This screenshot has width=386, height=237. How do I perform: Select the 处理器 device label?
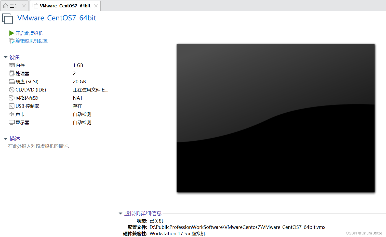point(22,74)
